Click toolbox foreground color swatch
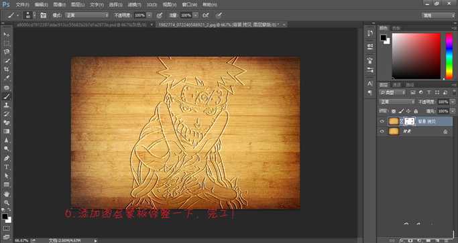The width and height of the screenshot is (458, 243). click(5, 216)
